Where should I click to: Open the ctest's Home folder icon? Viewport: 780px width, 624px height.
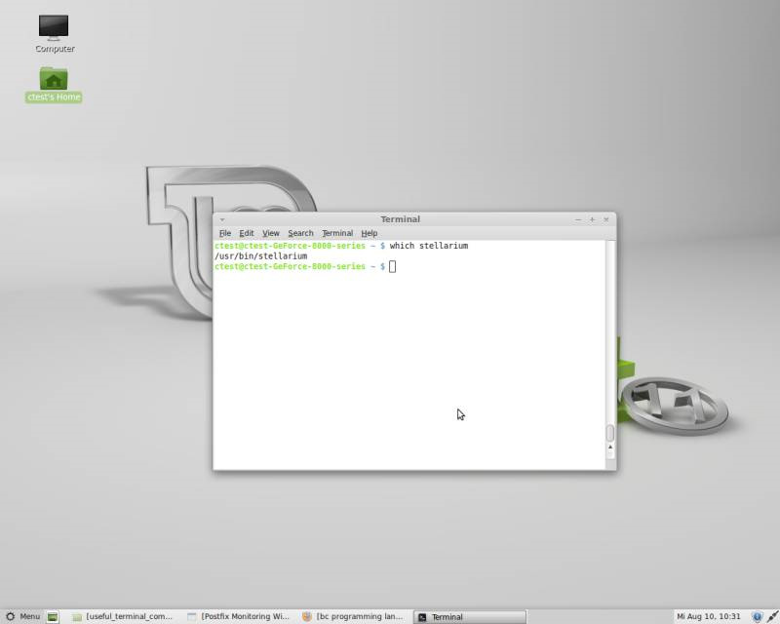[x=54, y=85]
